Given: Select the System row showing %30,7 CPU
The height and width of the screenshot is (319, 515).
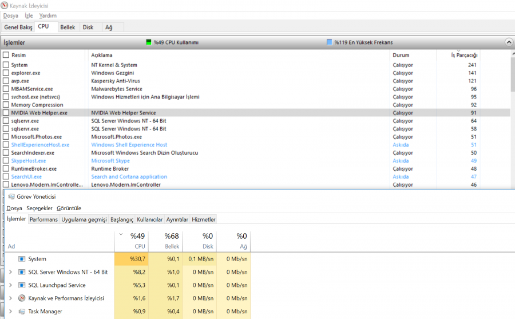Looking at the screenshot, I should click(x=128, y=259).
